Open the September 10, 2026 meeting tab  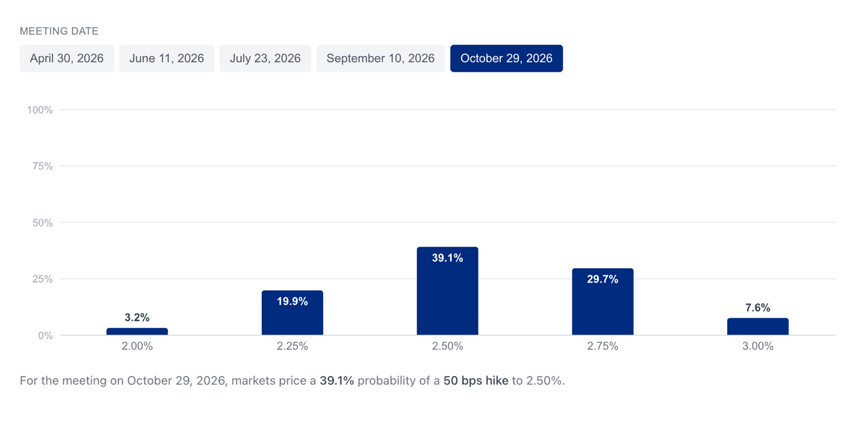coord(380,58)
